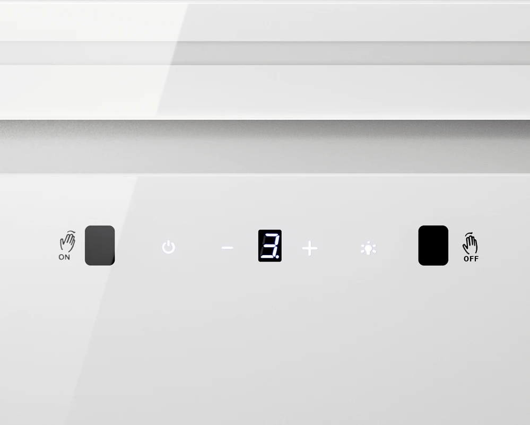Click the decimal dot on the display
Viewport: 530px width, 425px height.
click(x=277, y=257)
